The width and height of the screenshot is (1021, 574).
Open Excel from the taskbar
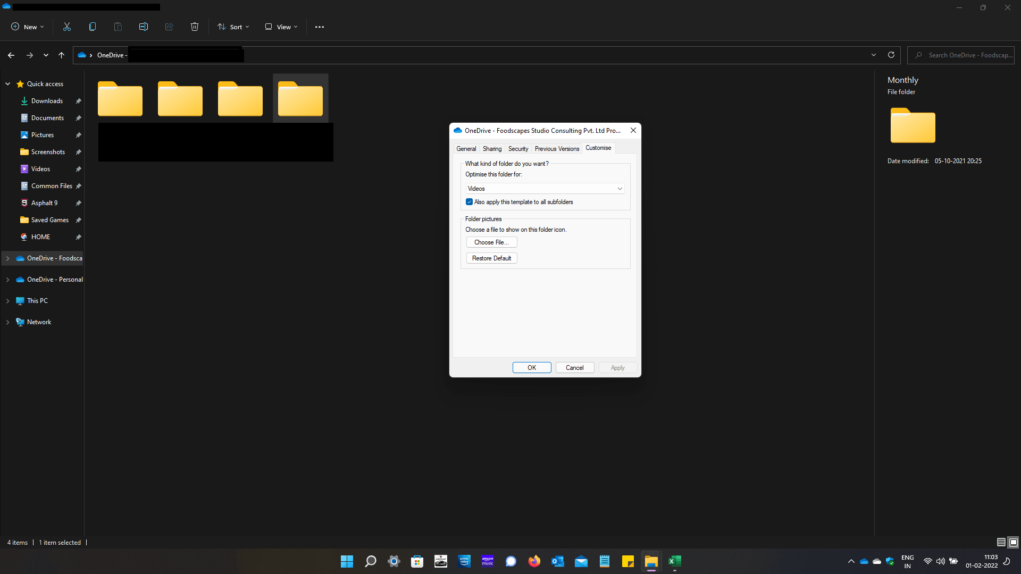coord(674,561)
